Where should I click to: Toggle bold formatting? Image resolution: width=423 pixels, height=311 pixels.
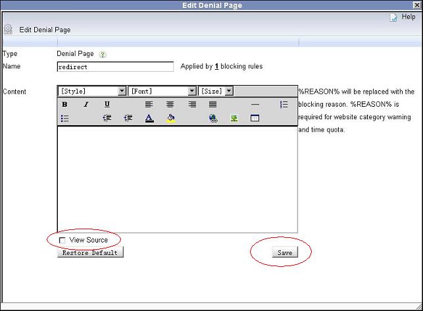tap(64, 104)
